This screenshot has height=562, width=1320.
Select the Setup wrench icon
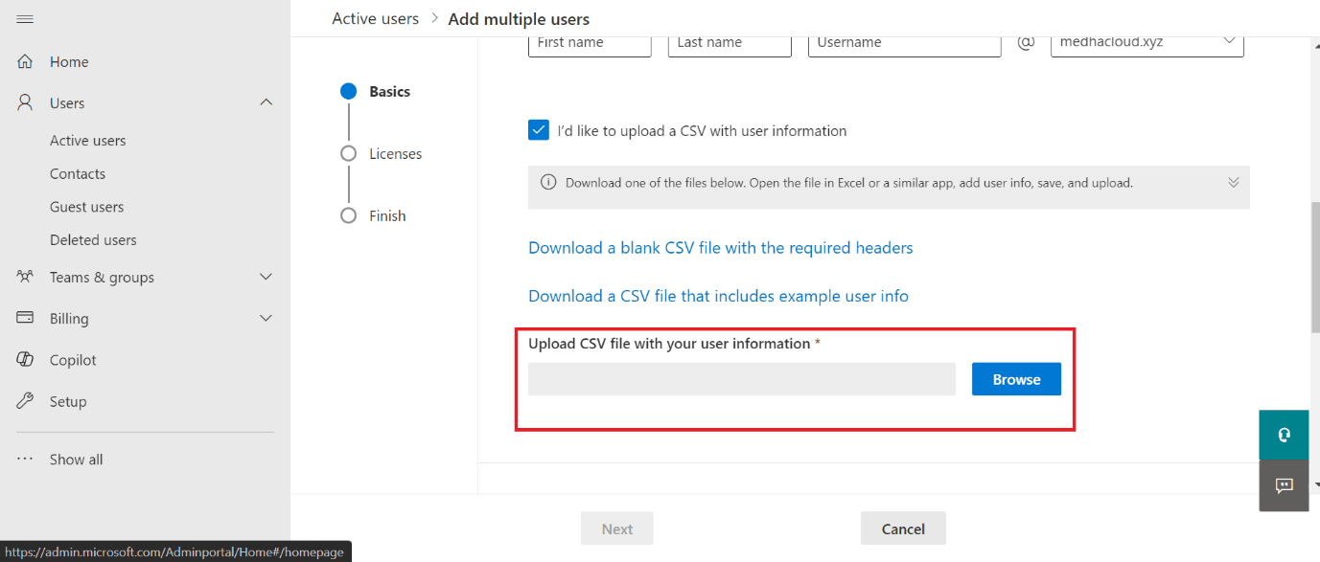[24, 400]
